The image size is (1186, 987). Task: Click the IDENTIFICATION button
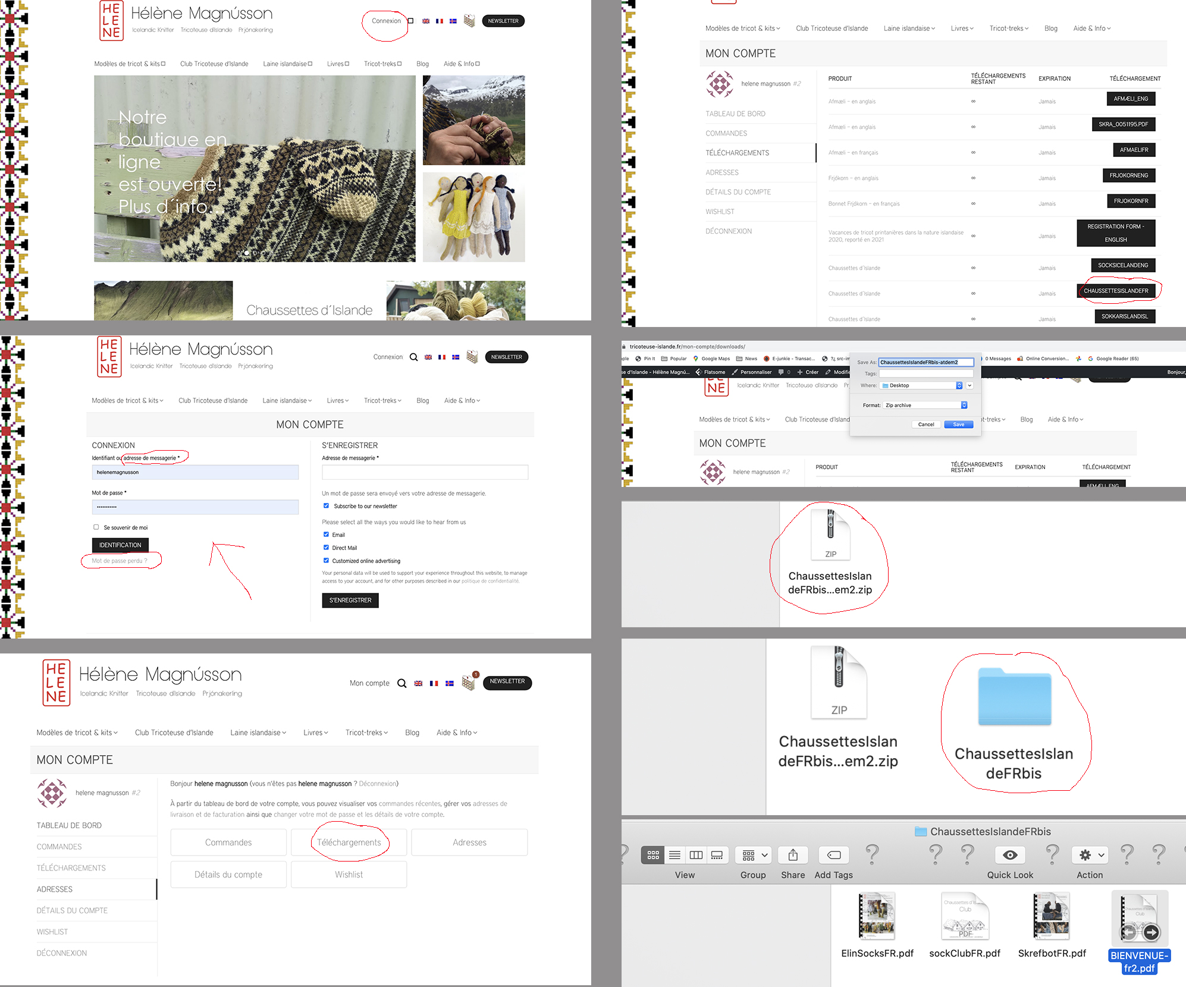[120, 545]
